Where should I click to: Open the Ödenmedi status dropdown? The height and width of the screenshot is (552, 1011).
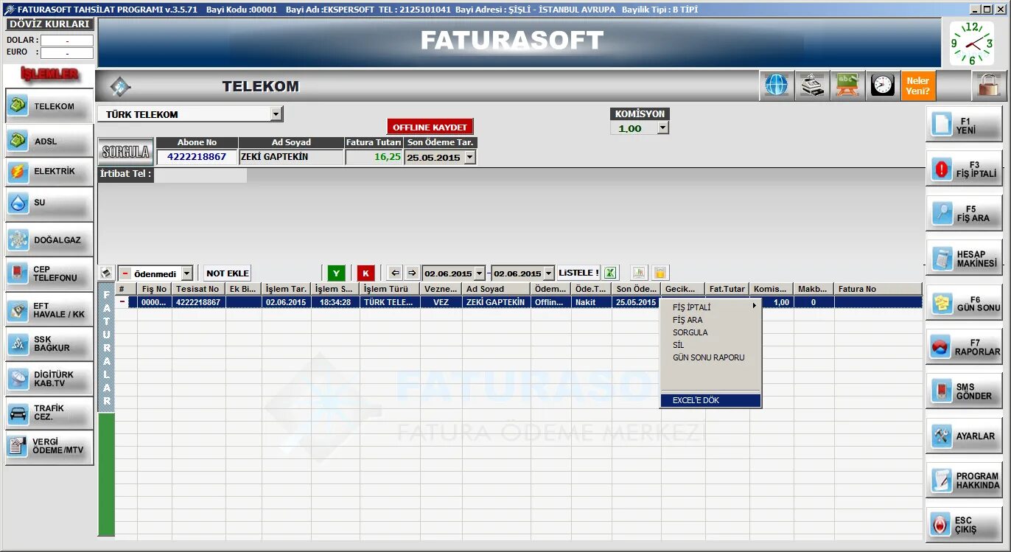[186, 273]
